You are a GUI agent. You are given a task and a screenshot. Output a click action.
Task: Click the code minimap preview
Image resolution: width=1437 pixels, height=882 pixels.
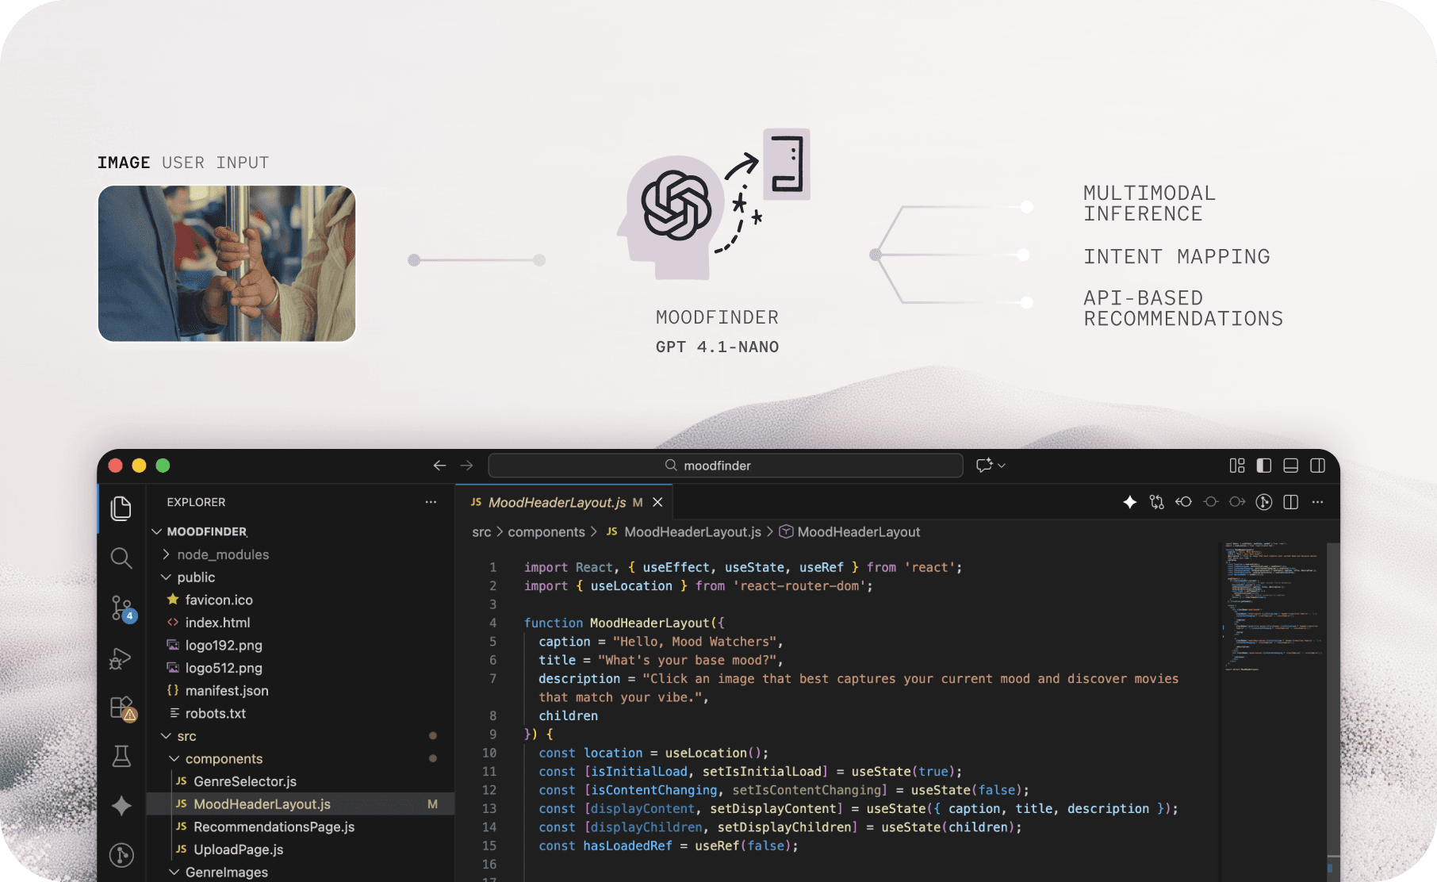(x=1272, y=607)
